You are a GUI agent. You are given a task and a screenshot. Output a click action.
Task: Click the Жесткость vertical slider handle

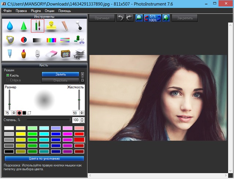click(x=79, y=100)
